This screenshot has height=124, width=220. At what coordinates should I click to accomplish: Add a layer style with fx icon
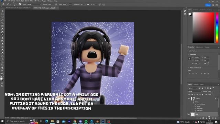[x=200, y=118]
